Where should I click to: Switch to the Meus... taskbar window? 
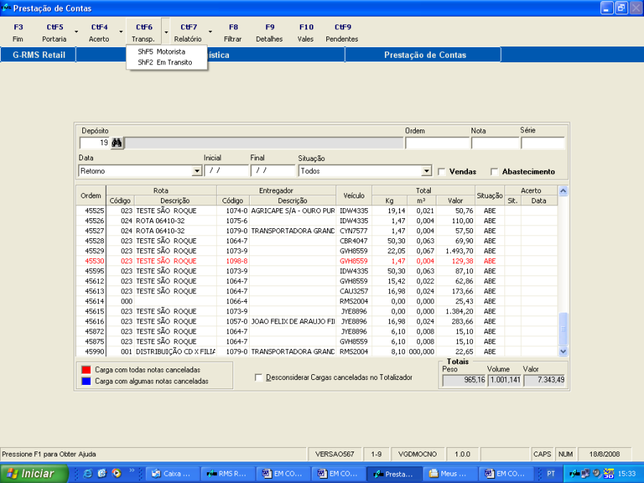click(x=451, y=474)
